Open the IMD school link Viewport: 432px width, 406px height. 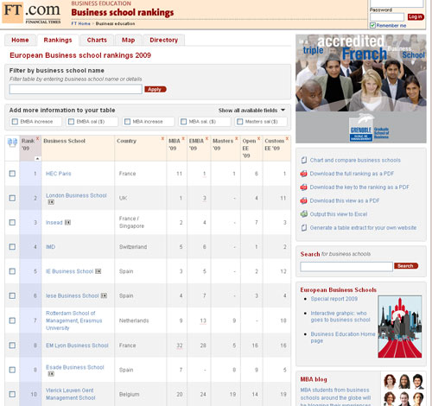51,247
